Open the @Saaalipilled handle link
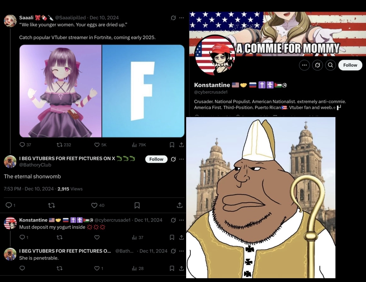The height and width of the screenshot is (282, 366). [70, 18]
